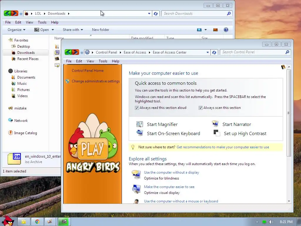Viewport: 301px width, 226px height.
Task: Click the iso file icon in details pane
Action: (x=14, y=159)
